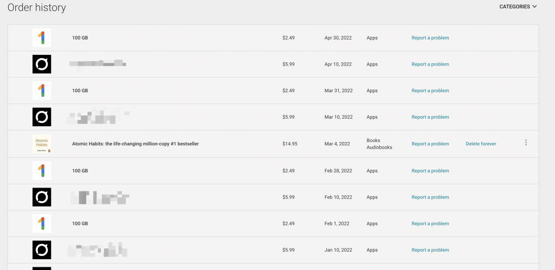This screenshot has height=270, width=555.
Task: Report a problem for Mar 31, 2022 order
Action: click(430, 91)
